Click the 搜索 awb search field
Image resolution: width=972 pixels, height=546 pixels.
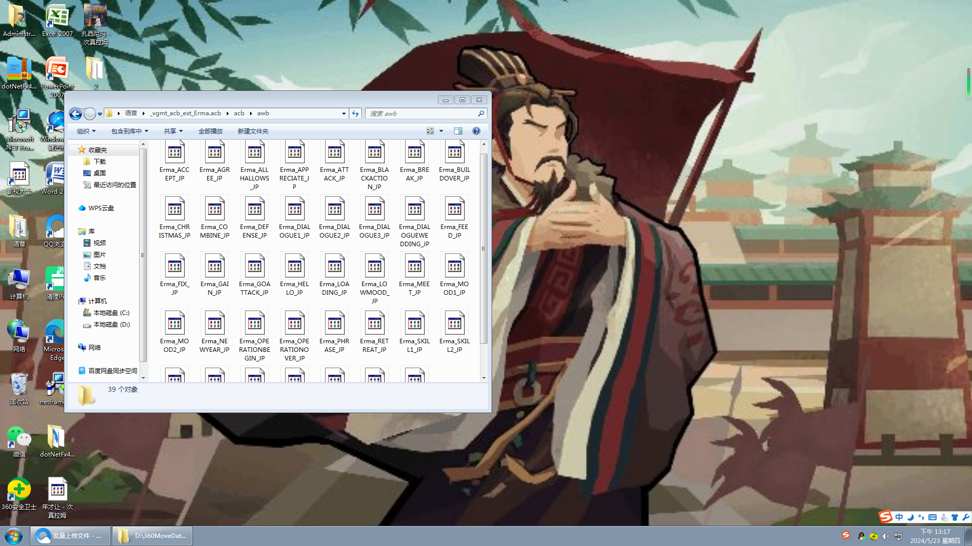pyautogui.click(x=426, y=114)
